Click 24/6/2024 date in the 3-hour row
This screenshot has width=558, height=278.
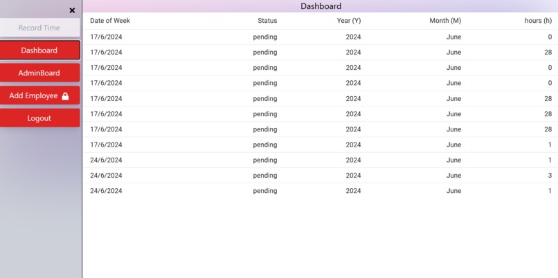[x=106, y=175]
